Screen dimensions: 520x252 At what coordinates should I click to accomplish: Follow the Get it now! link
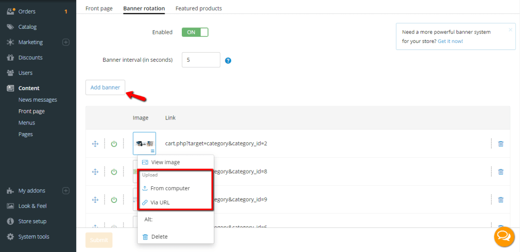click(x=450, y=41)
